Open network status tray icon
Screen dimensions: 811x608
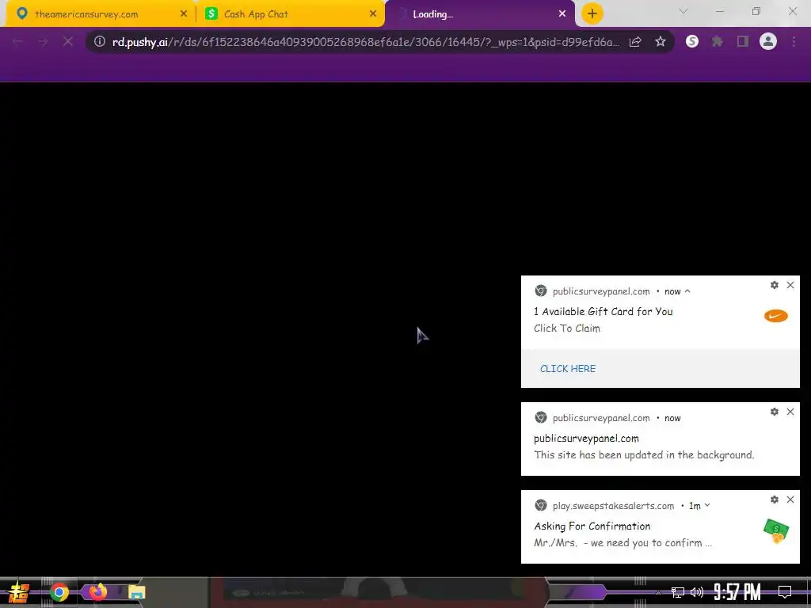[678, 592]
